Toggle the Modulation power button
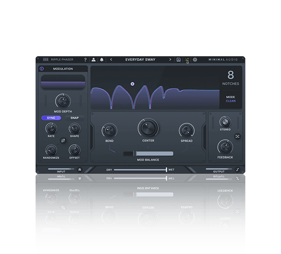 [42, 69]
